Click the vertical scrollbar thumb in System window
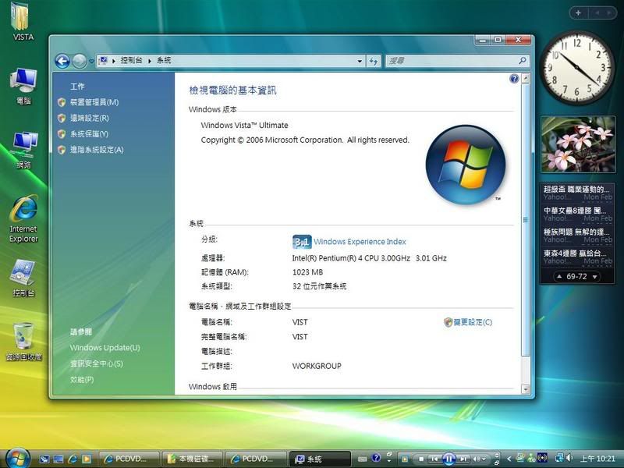The width and height of the screenshot is (624, 468). [x=526, y=220]
